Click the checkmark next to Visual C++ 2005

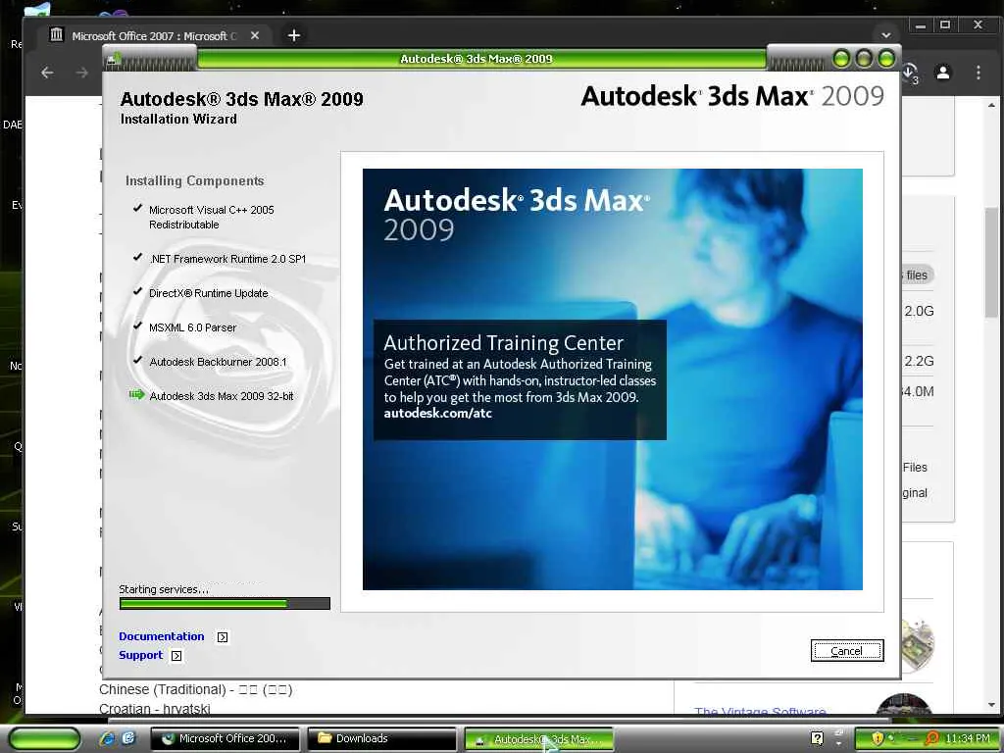pos(137,208)
